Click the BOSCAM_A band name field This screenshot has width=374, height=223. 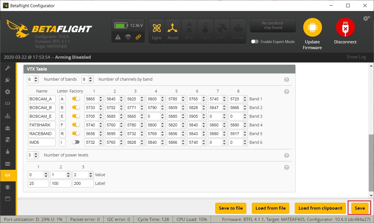[x=42, y=99]
